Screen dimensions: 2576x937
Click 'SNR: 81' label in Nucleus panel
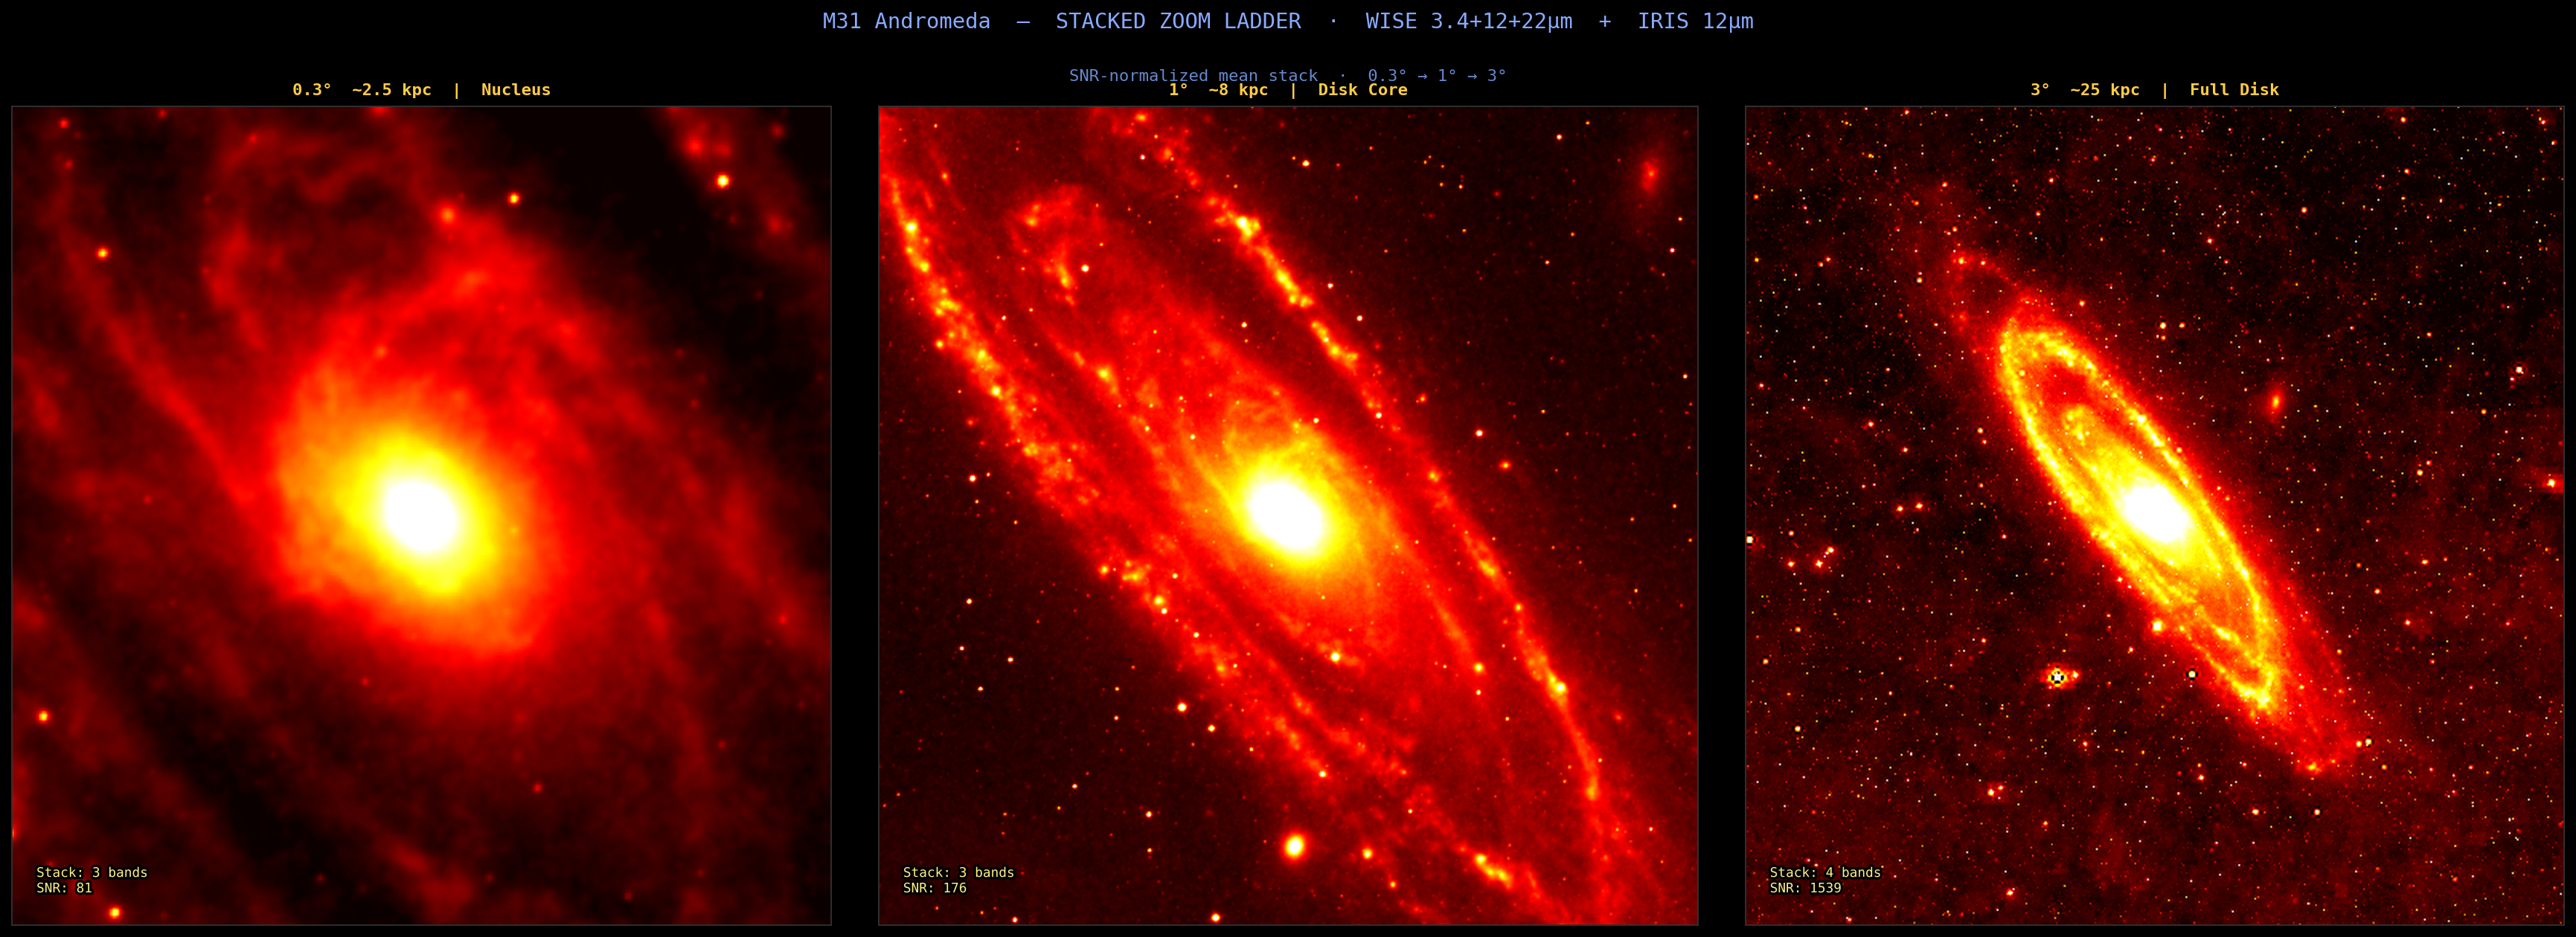pos(64,888)
